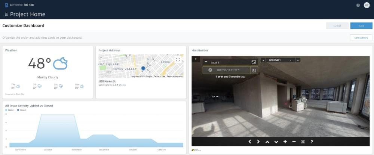Open the module switcher grid icon
The height and width of the screenshot is (155, 374).
(6, 14)
